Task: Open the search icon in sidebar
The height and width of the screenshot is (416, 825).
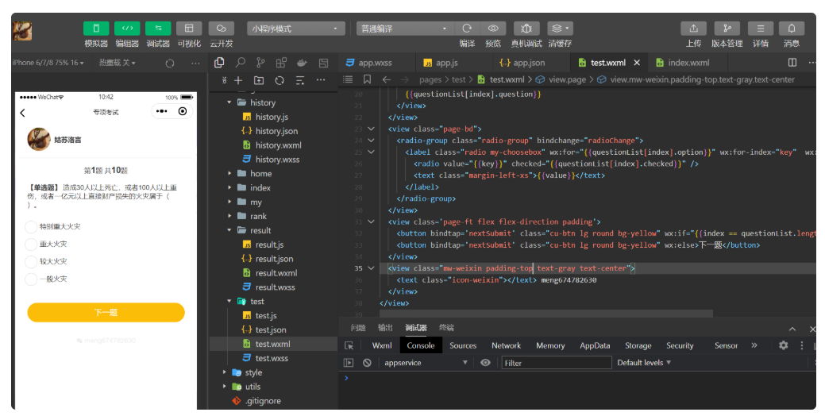Action: pyautogui.click(x=240, y=63)
